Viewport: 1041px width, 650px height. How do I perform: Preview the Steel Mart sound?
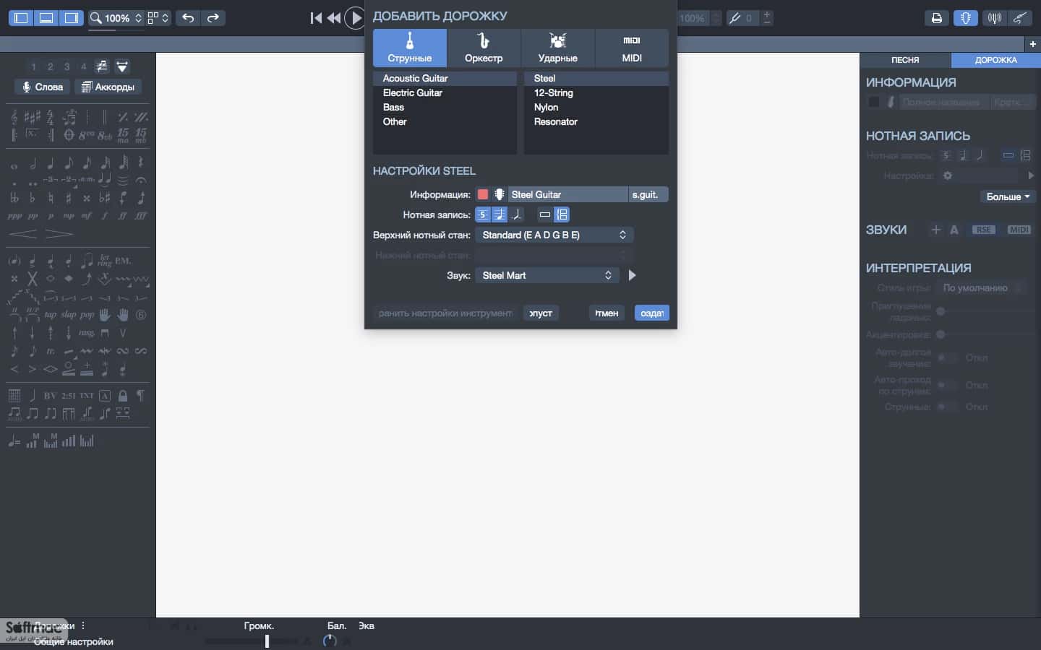click(632, 275)
